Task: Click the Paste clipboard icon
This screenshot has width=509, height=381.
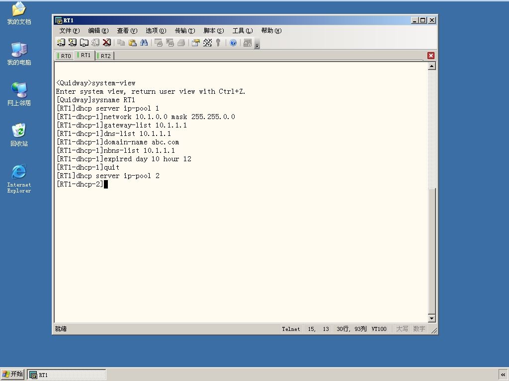Action: [132, 43]
